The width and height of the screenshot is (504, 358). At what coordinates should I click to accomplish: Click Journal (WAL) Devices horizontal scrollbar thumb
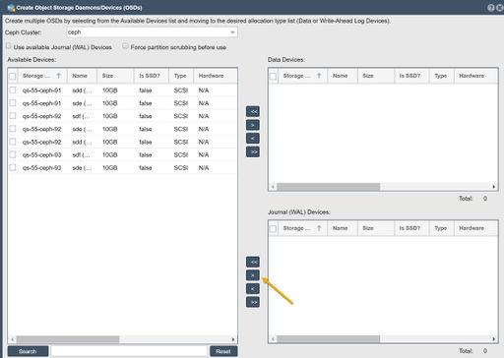pos(329,338)
